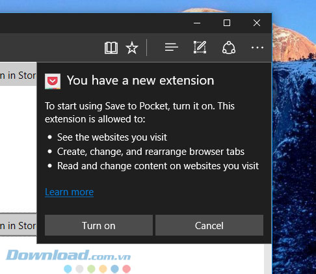Select the light blue dot under logo

coord(68,269)
